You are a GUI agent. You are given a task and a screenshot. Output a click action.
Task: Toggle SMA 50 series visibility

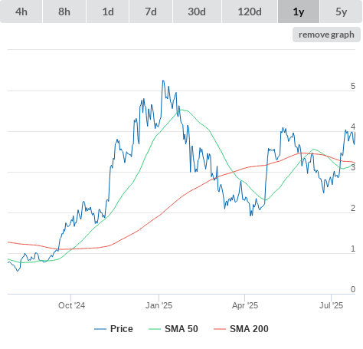point(181,329)
